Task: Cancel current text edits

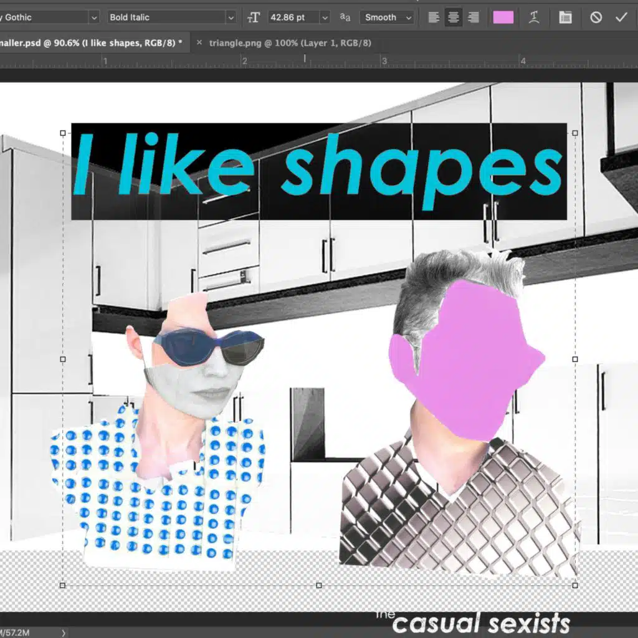Action: pos(596,17)
